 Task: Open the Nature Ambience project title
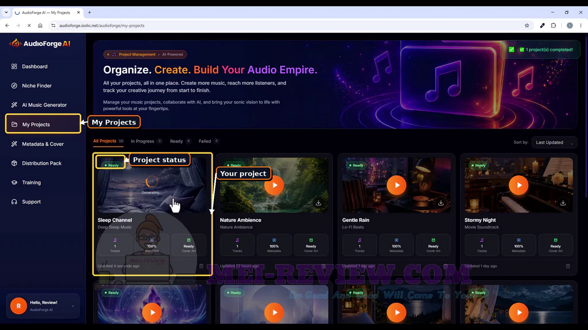(x=241, y=220)
